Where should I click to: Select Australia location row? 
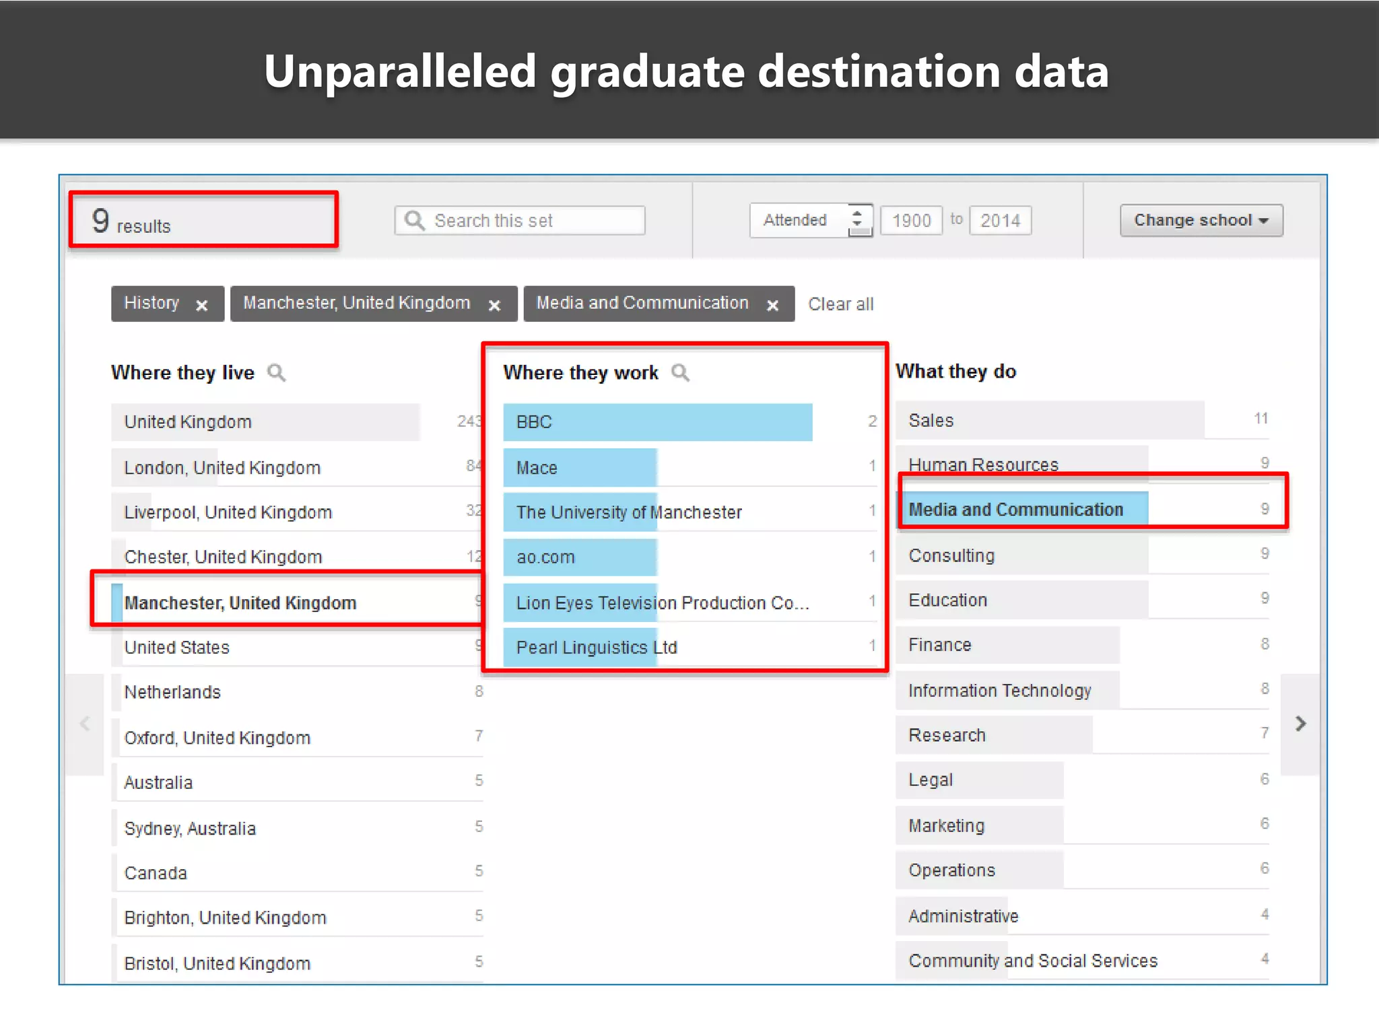[297, 782]
